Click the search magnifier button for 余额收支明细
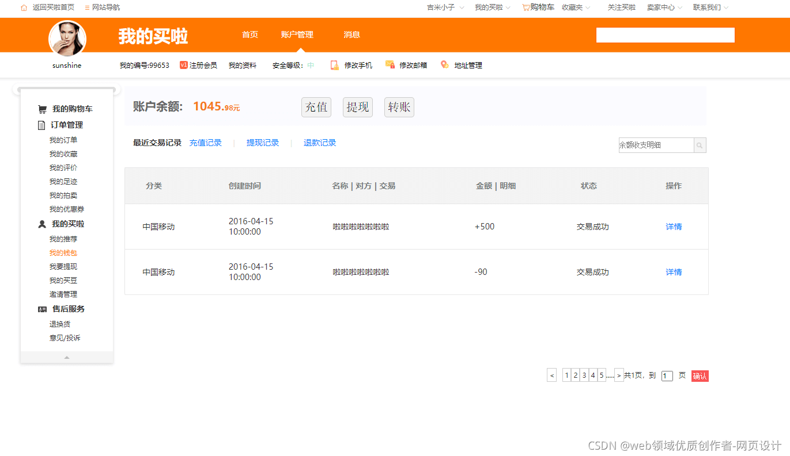Screen dimensions: 790x456 point(700,145)
